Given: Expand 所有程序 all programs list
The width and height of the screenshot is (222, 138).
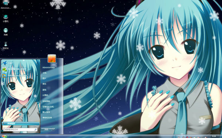Looking at the screenshot, I should pyautogui.click(x=21, y=124).
